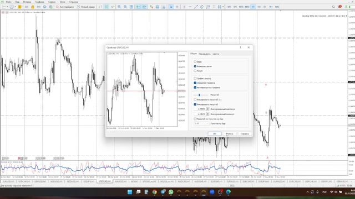Uncheck the Смещение графика checkbox
Viewport: 355px width, 199px height.
195,83
